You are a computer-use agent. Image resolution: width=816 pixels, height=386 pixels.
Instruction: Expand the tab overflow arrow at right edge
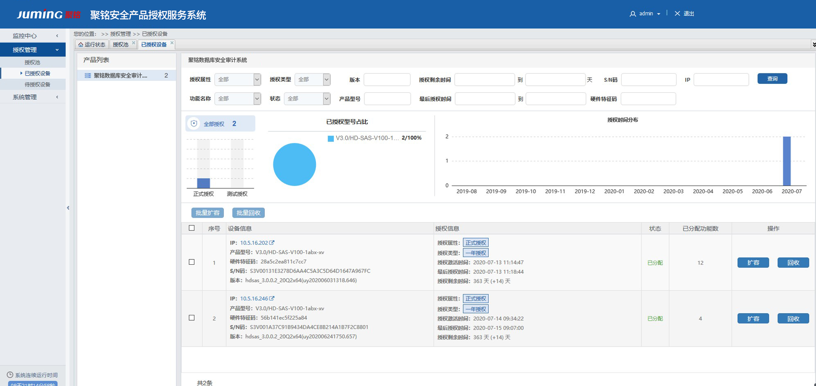(814, 44)
